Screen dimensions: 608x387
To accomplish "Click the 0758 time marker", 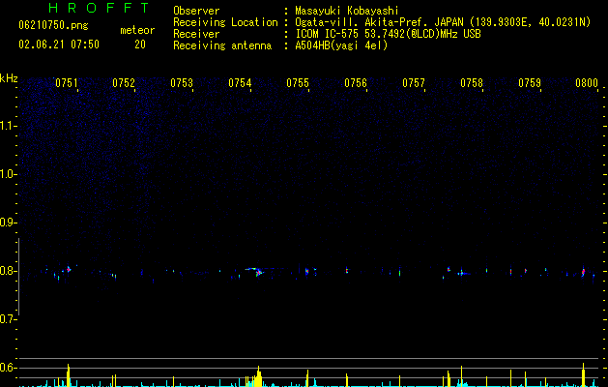I will pos(472,83).
